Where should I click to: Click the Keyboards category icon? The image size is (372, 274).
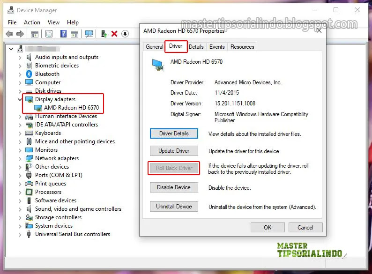coord(29,133)
